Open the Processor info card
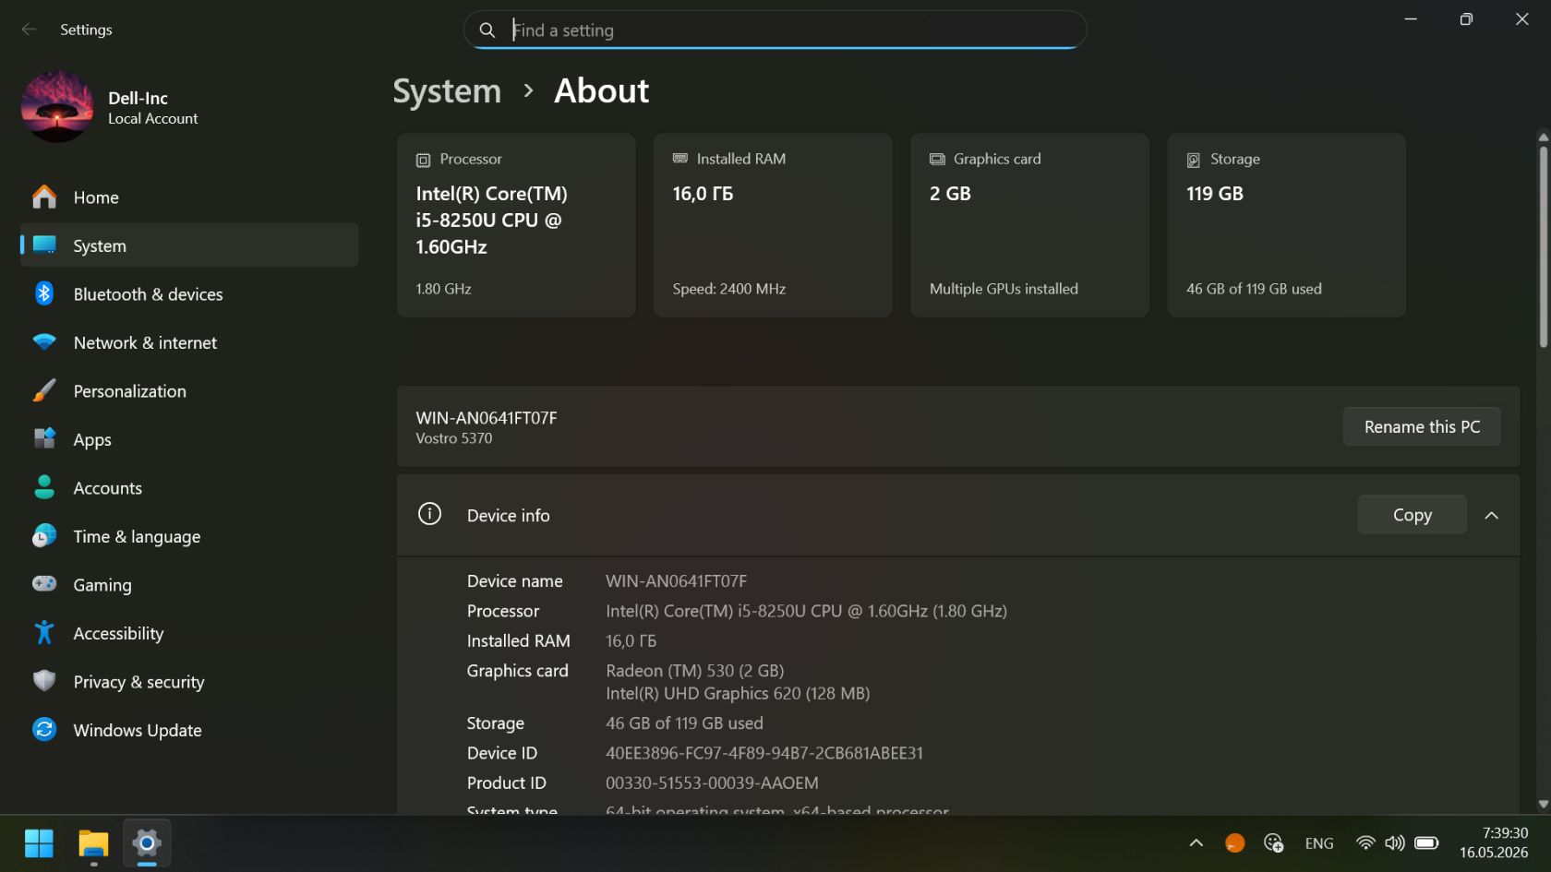 click(516, 225)
